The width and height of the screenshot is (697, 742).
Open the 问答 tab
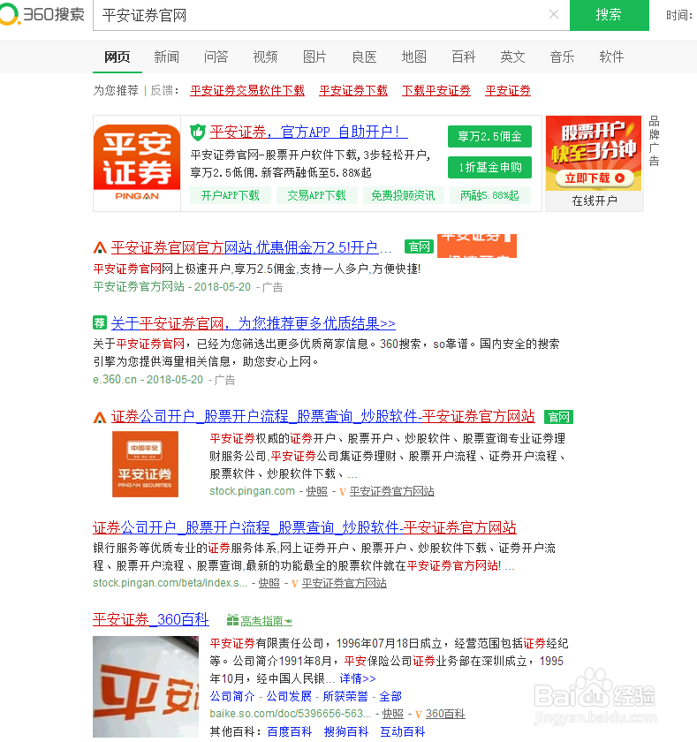tap(216, 57)
